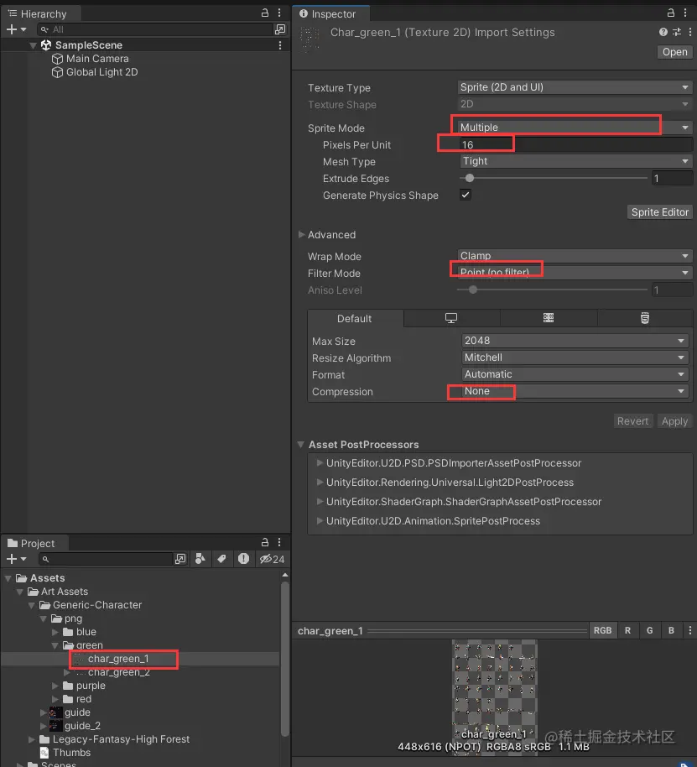Select char_green_1 asset in Project
The height and width of the screenshot is (767, 697).
coord(118,659)
